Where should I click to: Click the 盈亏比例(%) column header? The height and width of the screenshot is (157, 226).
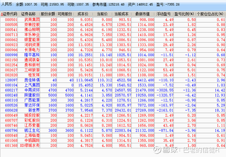tap(184, 14)
